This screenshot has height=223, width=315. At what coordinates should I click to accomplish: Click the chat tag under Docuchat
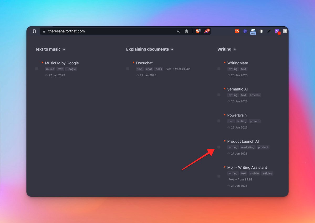coord(149,69)
